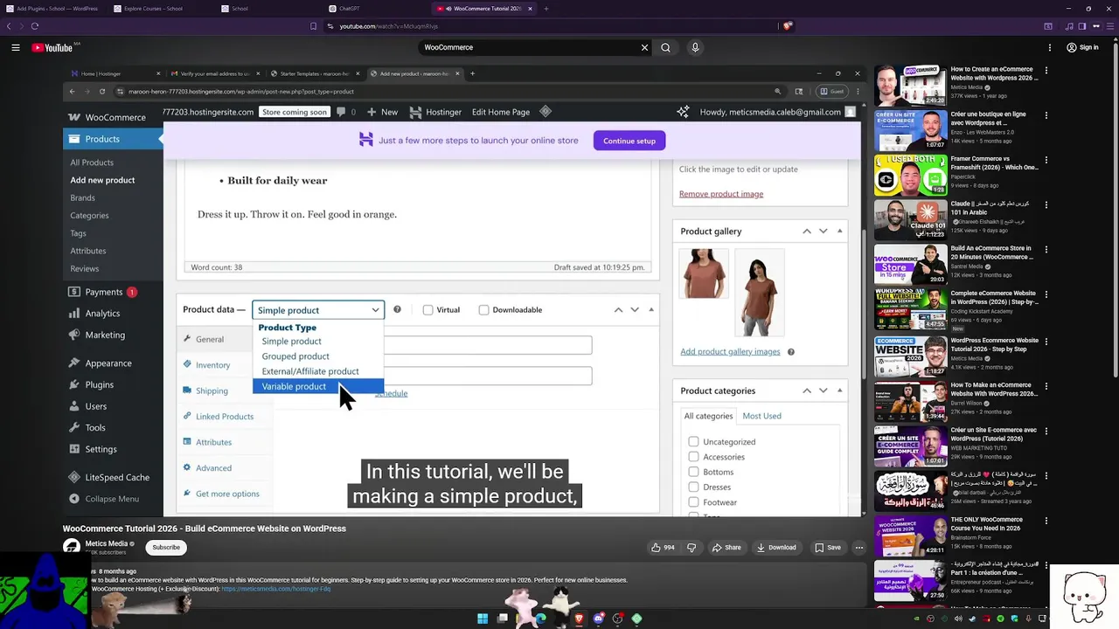The image size is (1119, 629).
Task: Select Variable product from the dropdown
Action: pos(318,386)
